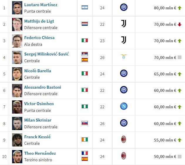
Task: Click AC Milan crest in Theo Hernández row
Action: tap(124, 156)
